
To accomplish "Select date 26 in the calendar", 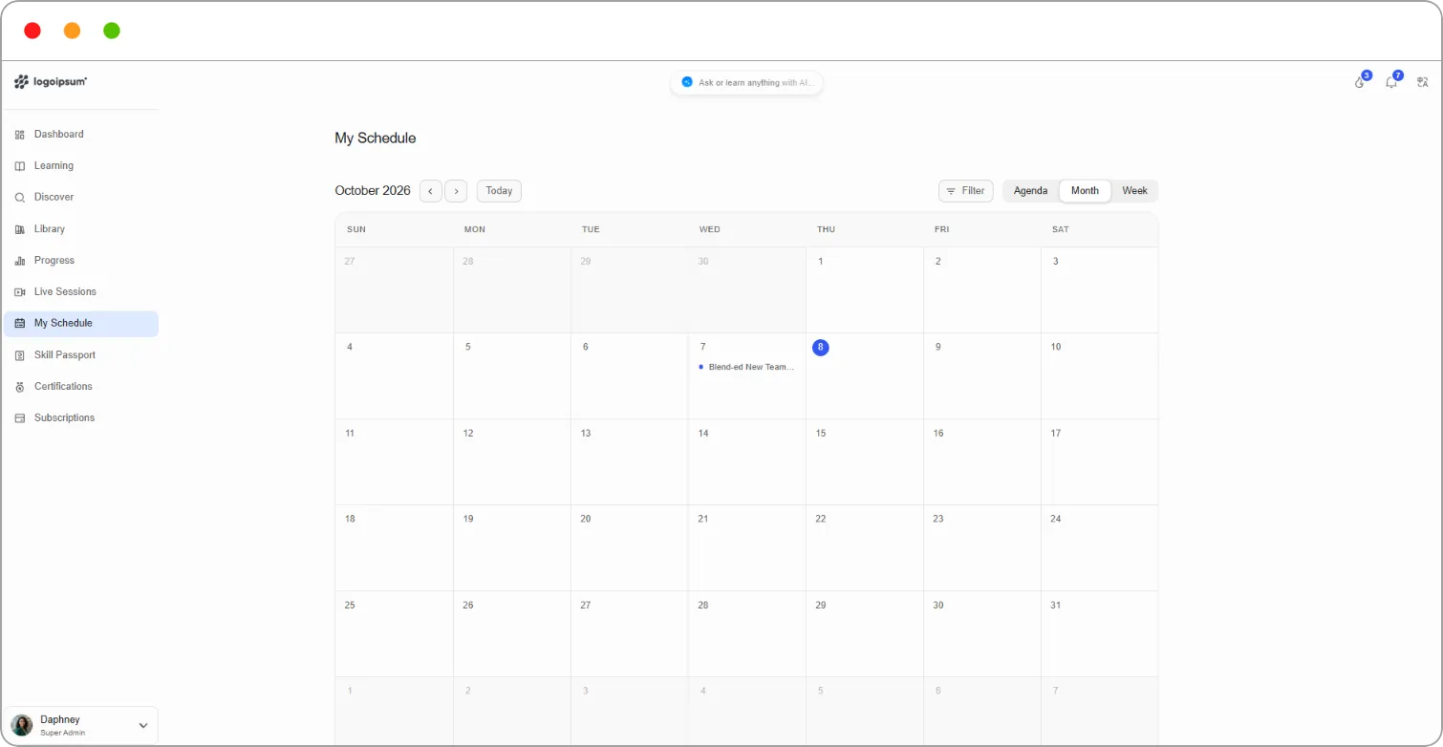I will [x=468, y=606].
